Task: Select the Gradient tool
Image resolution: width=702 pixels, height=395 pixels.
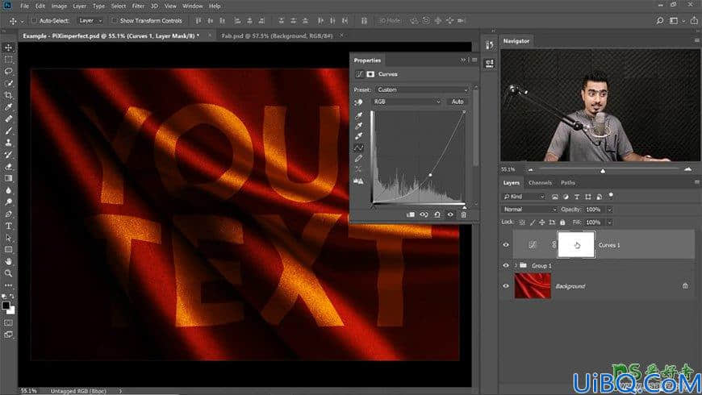Action: pyautogui.click(x=9, y=178)
